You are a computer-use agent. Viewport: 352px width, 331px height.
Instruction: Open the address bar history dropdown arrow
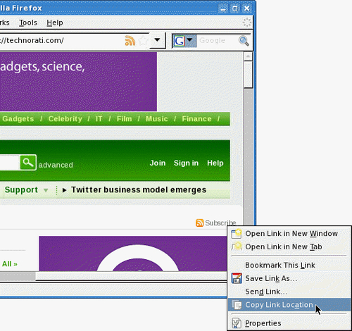point(157,40)
